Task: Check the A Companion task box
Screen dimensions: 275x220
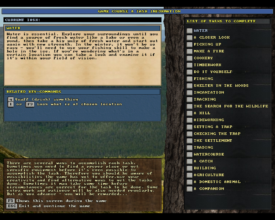Action: pyautogui.click(x=189, y=189)
